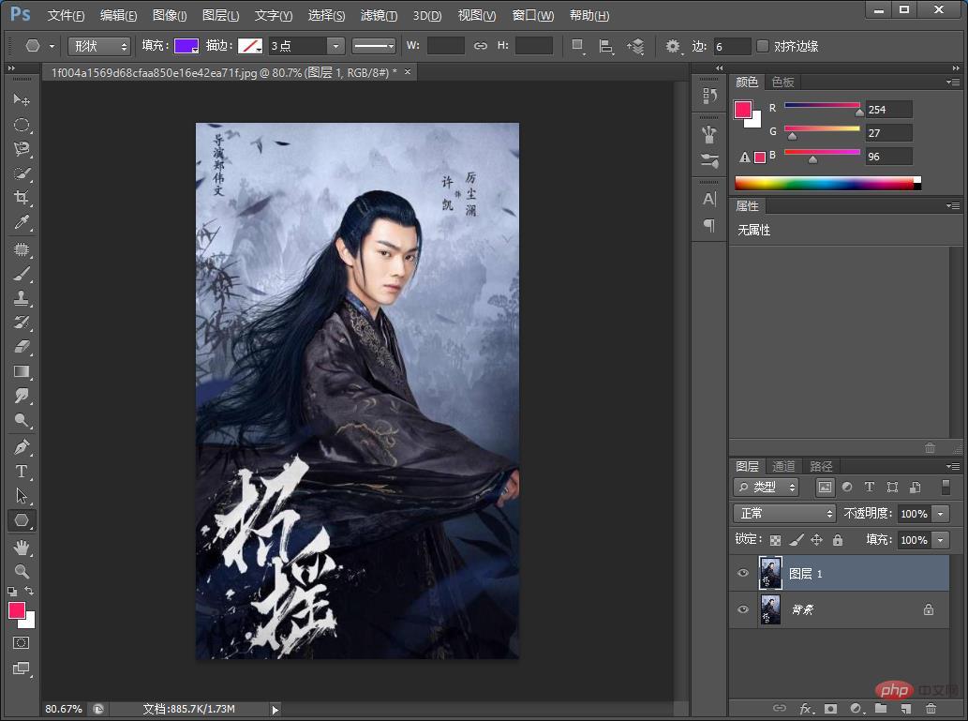Open stroke width 3 点 dropdown
Image resolution: width=968 pixels, height=721 pixels.
pyautogui.click(x=335, y=46)
